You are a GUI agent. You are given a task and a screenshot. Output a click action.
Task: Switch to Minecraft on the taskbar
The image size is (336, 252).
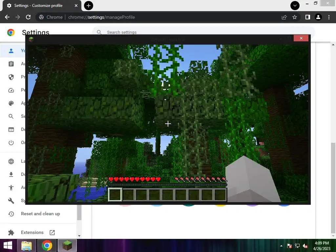click(67, 245)
